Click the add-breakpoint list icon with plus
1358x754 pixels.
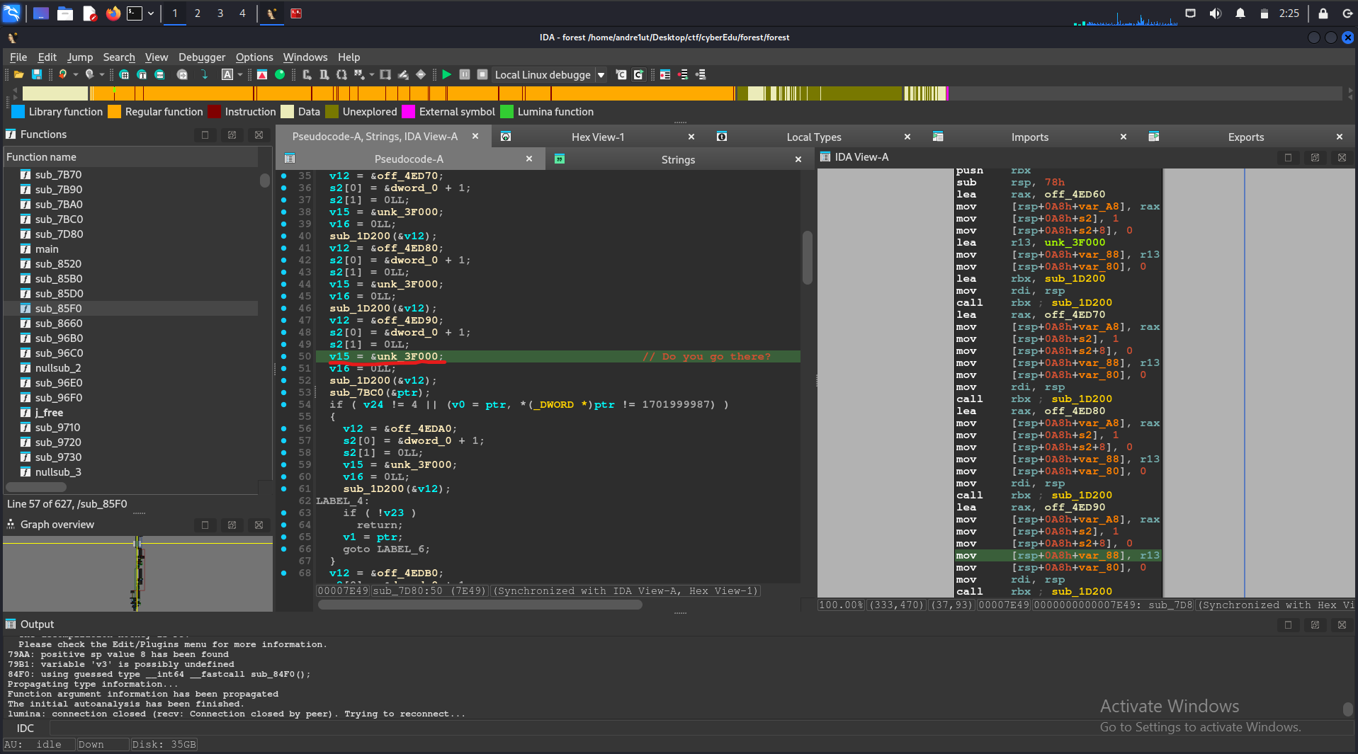[x=683, y=74]
